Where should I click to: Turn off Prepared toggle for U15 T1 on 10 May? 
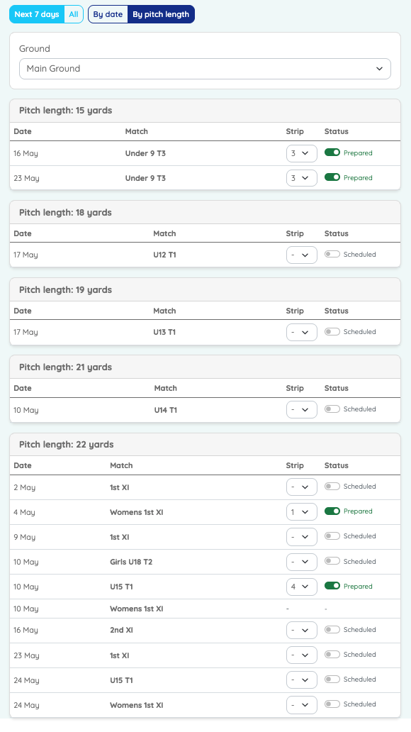coord(332,586)
